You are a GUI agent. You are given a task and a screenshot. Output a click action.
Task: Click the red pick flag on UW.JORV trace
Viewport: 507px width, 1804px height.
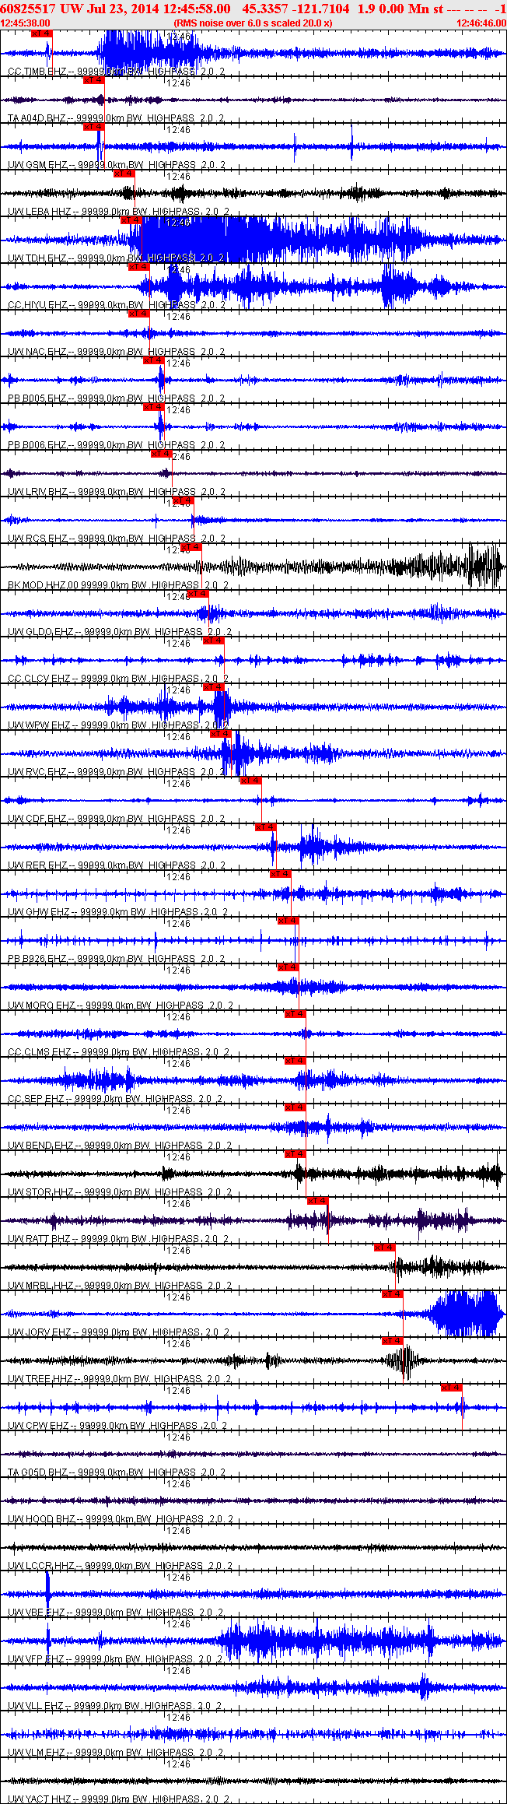click(392, 1294)
